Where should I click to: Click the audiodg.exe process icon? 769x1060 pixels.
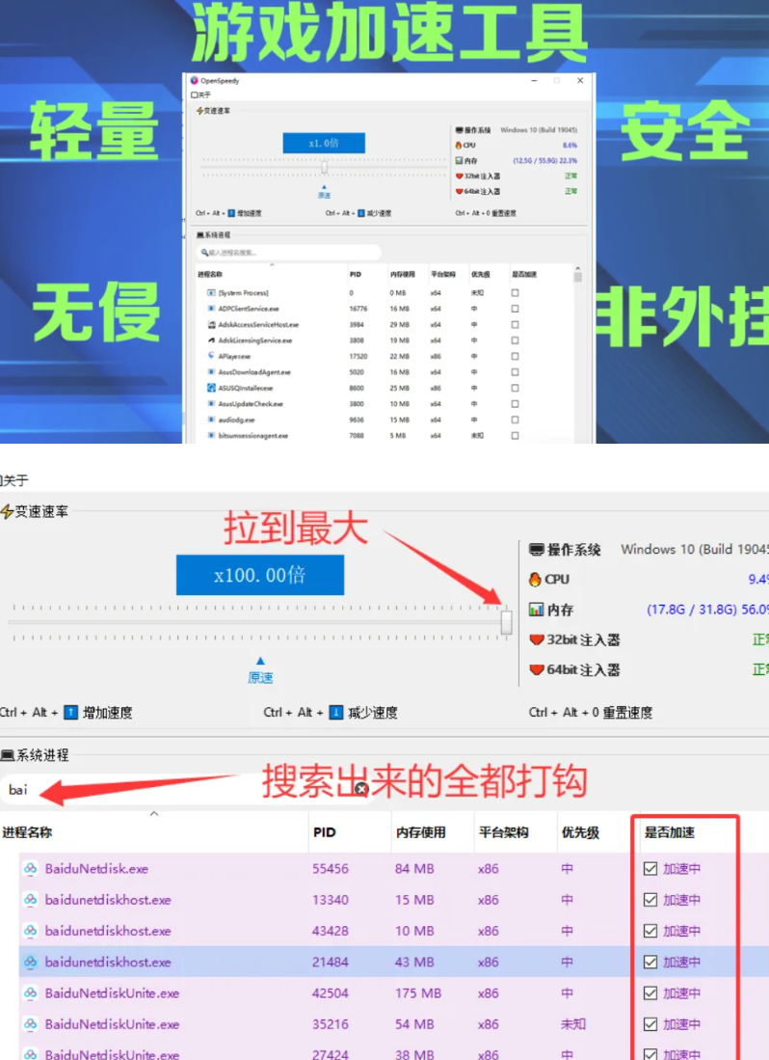pos(211,420)
